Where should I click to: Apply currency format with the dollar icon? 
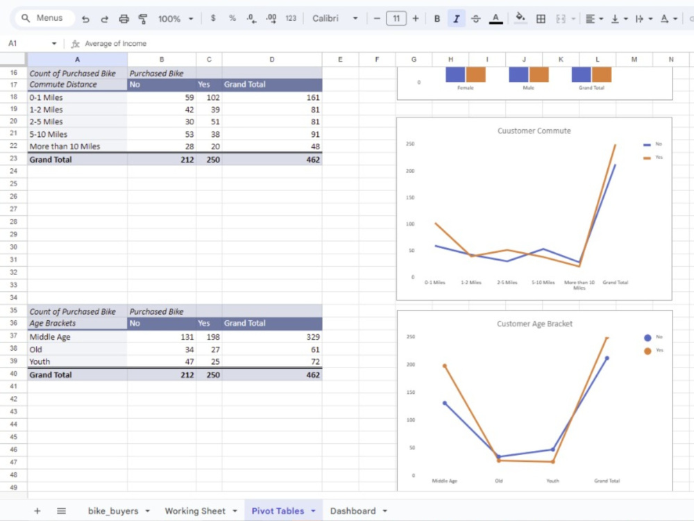[213, 18]
